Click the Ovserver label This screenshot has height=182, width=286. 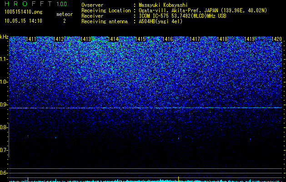click(x=92, y=5)
